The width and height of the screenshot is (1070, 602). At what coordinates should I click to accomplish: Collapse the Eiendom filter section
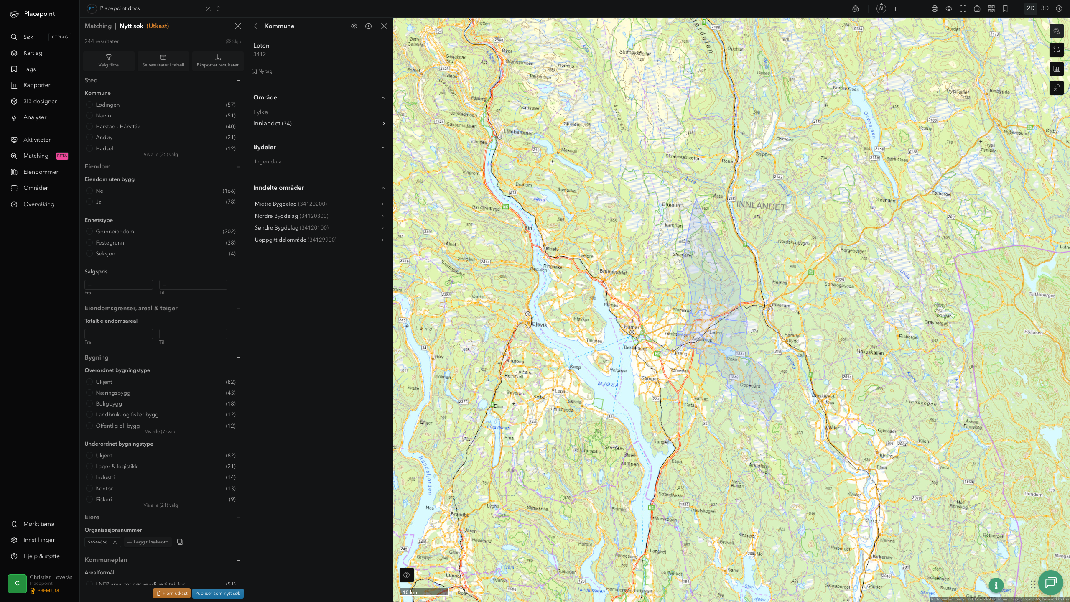click(x=239, y=167)
